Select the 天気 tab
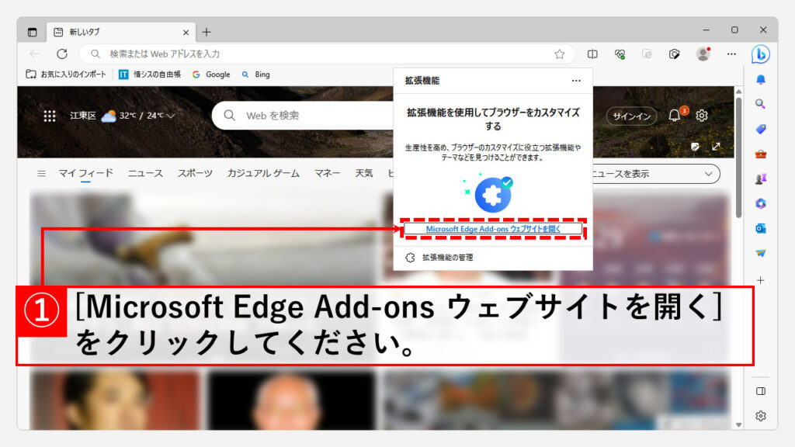Image resolution: width=795 pixels, height=447 pixels. (364, 173)
